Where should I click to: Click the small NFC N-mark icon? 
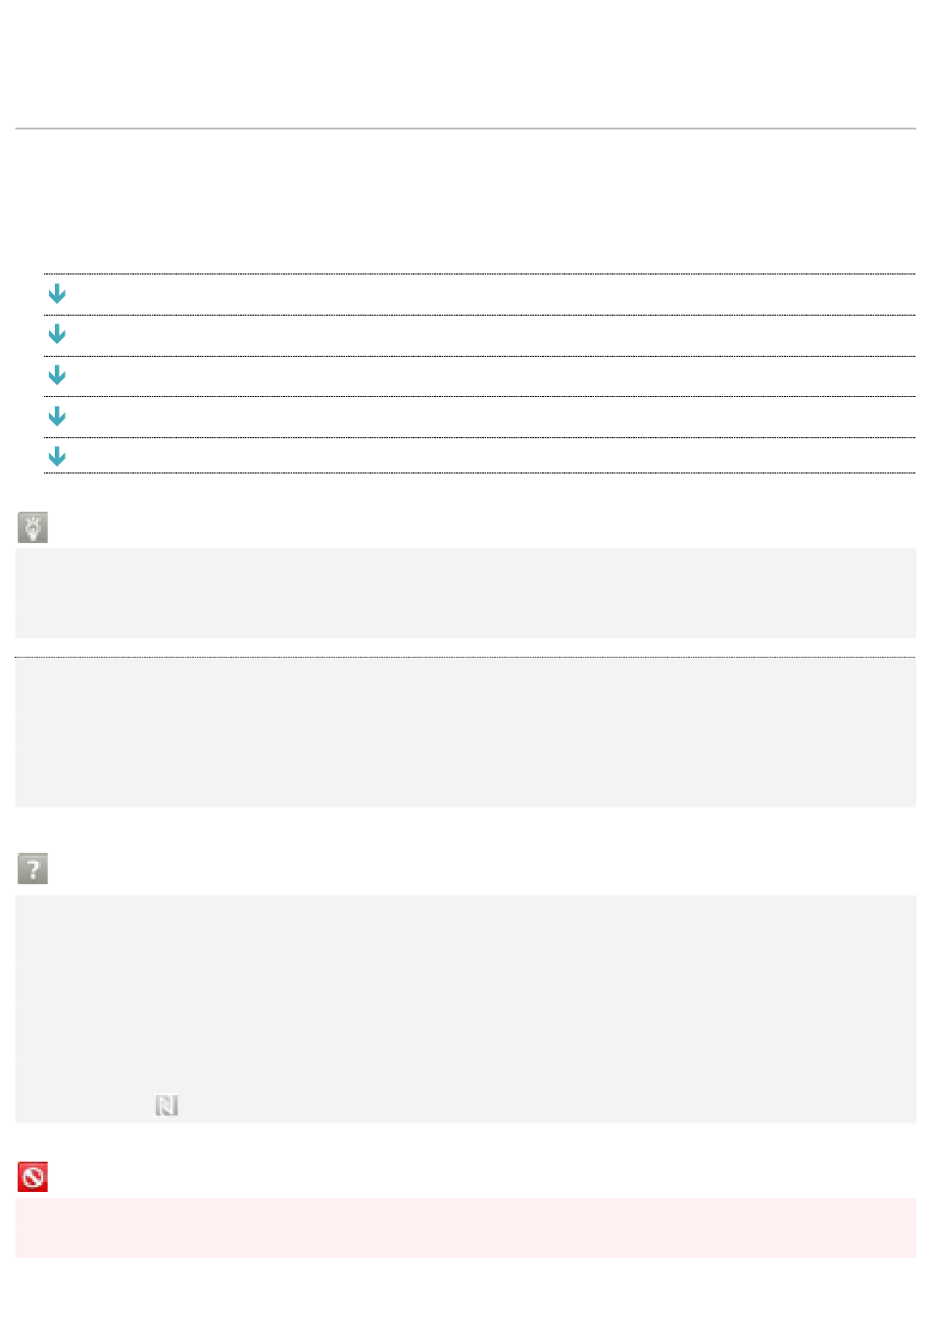pyautogui.click(x=167, y=1106)
